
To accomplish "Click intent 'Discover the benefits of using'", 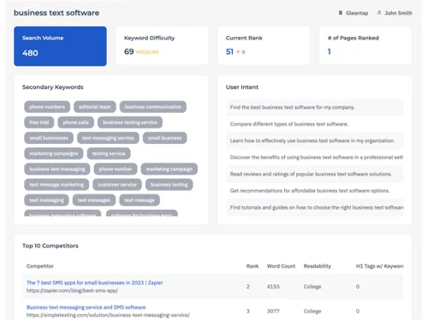I will pyautogui.click(x=315, y=158).
